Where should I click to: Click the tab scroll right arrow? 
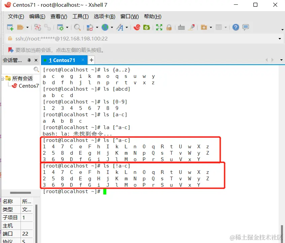click(x=272, y=60)
